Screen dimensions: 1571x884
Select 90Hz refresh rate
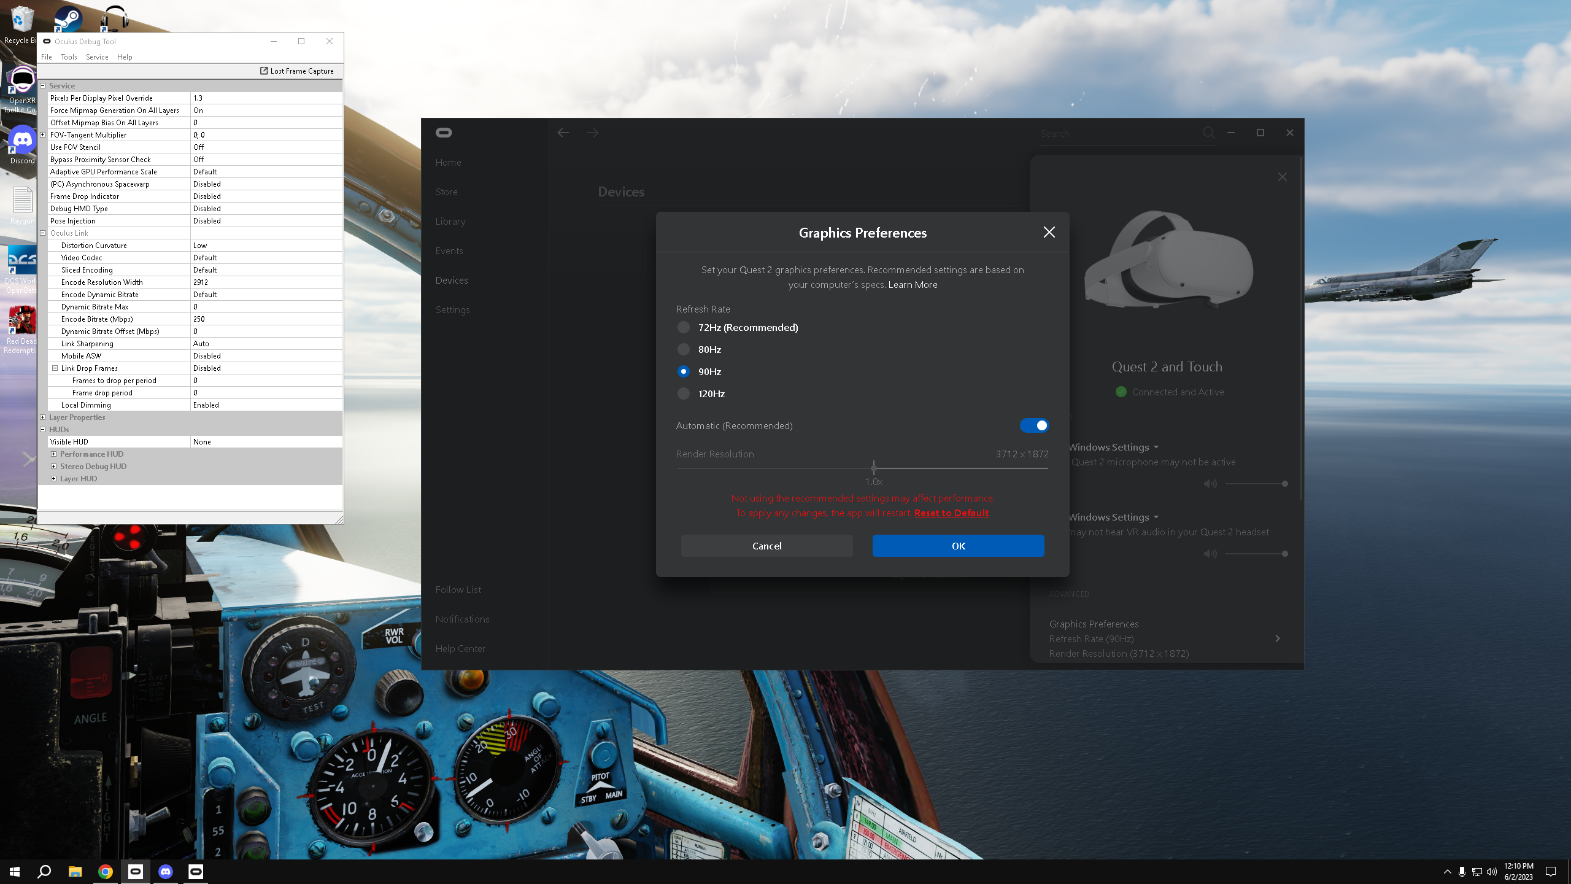pos(684,371)
